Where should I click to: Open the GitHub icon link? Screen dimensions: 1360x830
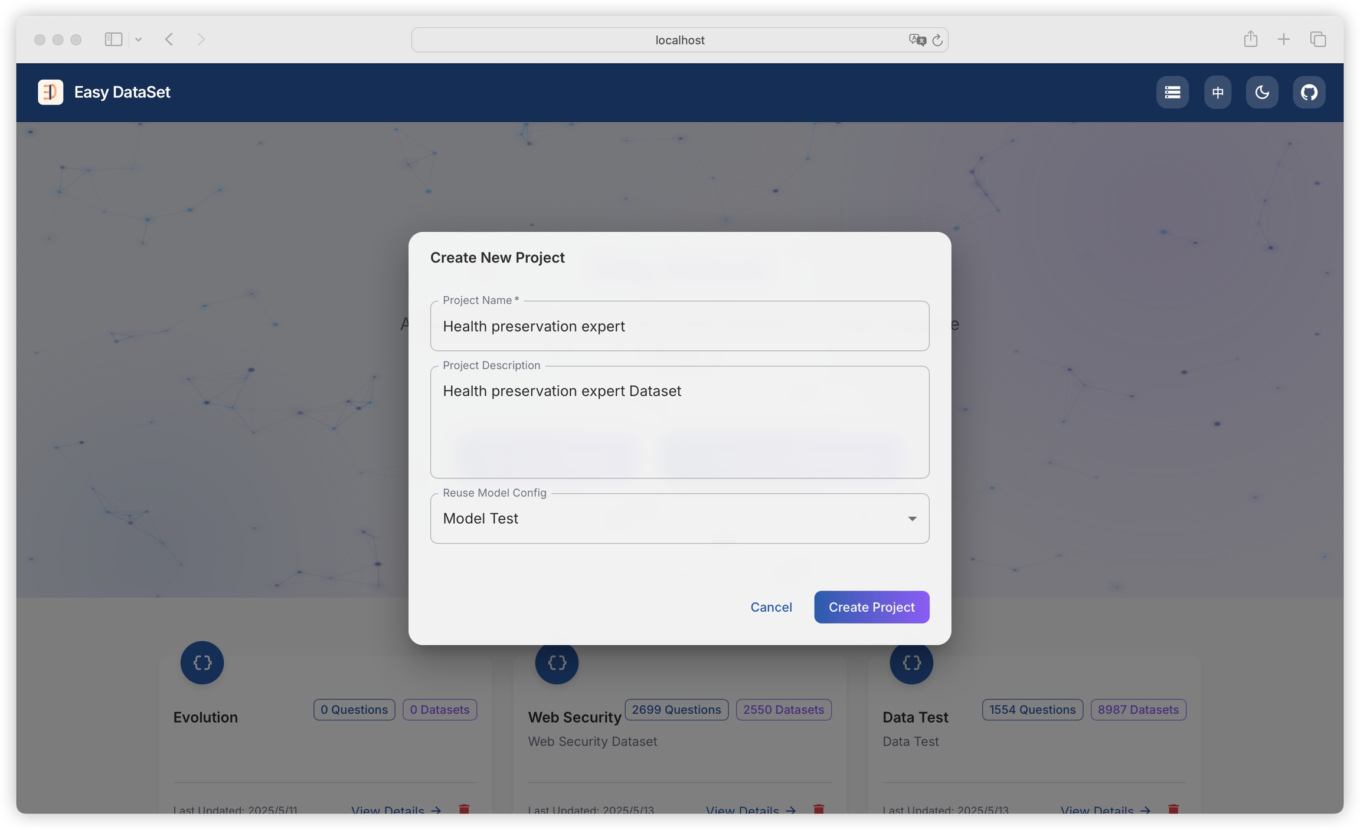click(x=1309, y=92)
